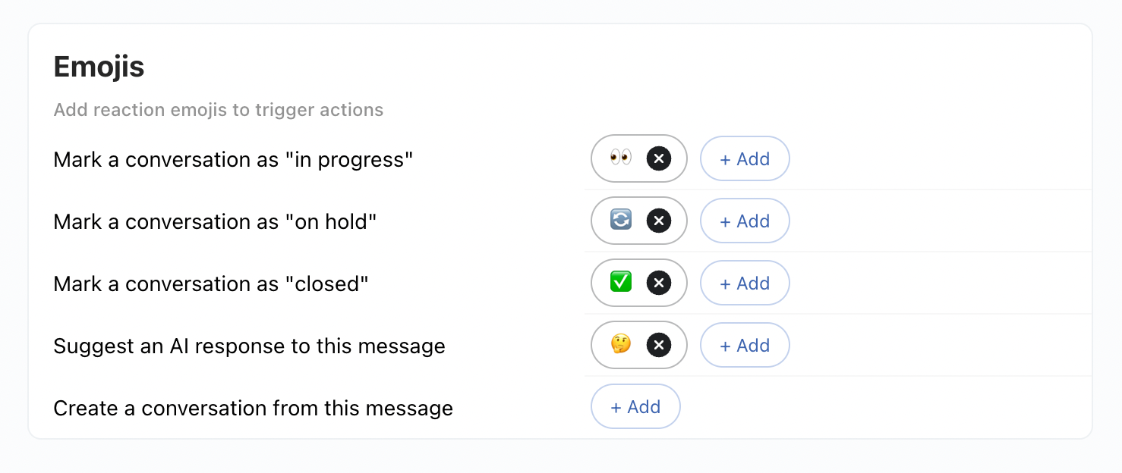Add an emoji for "closed"

[x=745, y=282]
